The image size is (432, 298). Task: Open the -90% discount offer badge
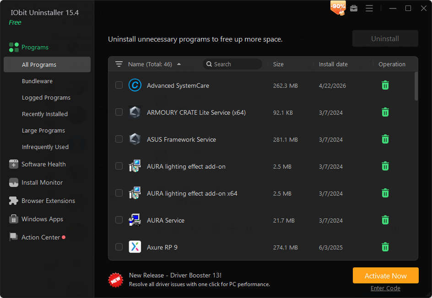(x=338, y=8)
